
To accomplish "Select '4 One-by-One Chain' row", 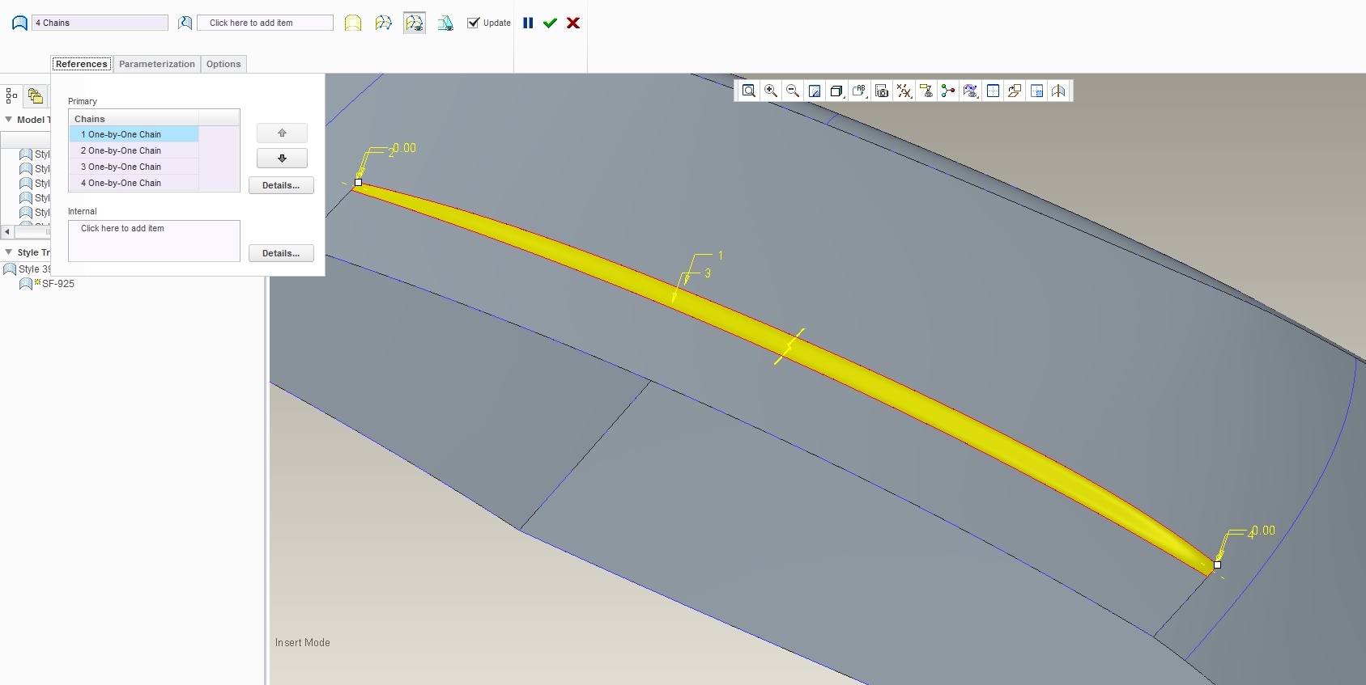I will [x=134, y=183].
